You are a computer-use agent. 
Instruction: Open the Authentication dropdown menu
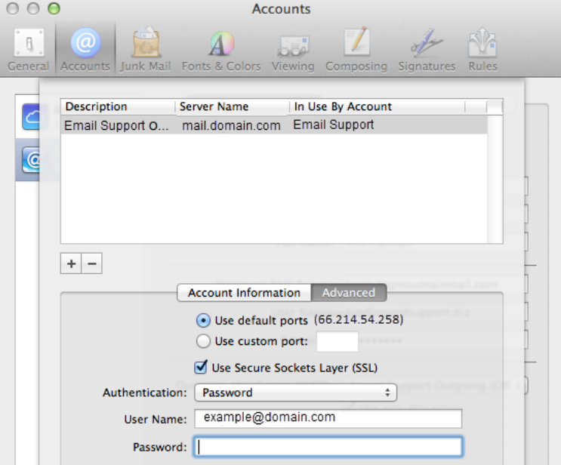pyautogui.click(x=294, y=393)
